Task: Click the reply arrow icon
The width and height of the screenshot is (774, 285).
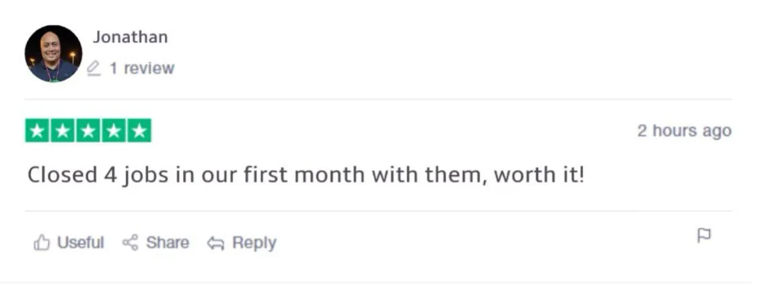Action: (215, 243)
